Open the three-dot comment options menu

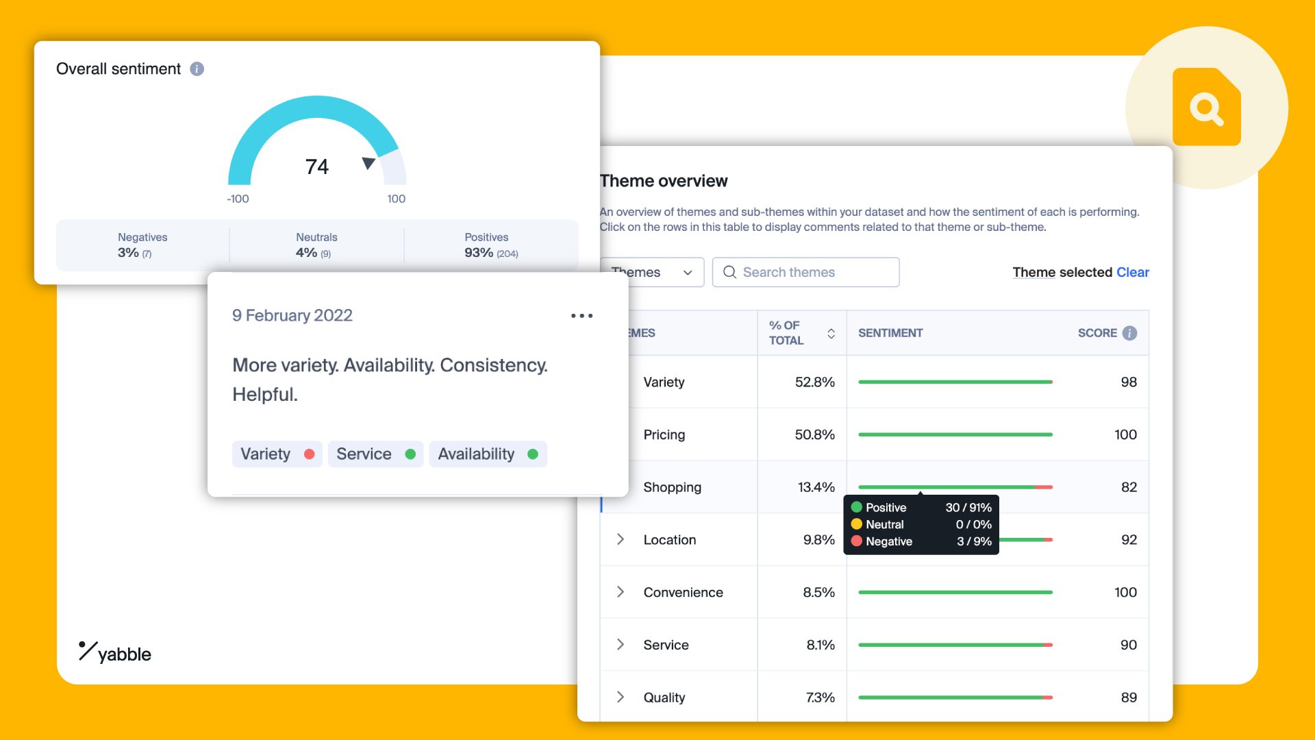(x=581, y=316)
